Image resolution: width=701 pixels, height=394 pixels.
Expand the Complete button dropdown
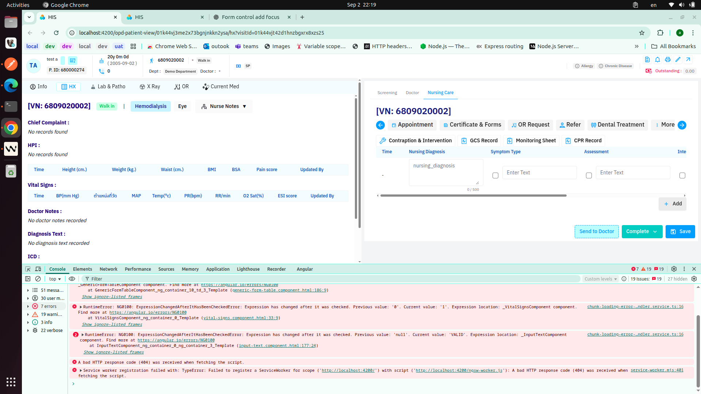(655, 232)
